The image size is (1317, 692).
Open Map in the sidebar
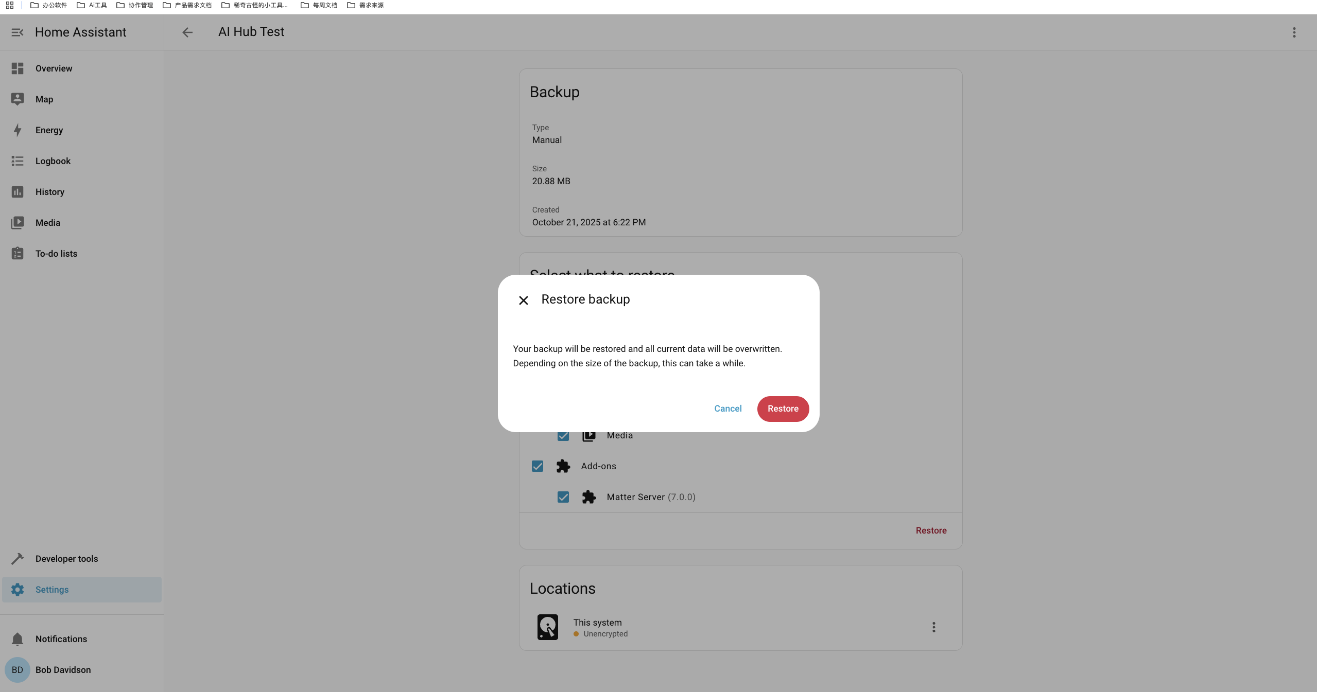tap(82, 99)
